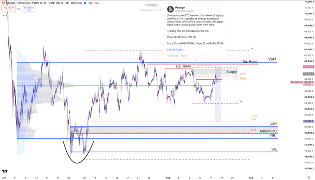315x180 pixels.
Task: Click the Jun label on time axis
Action: (x=4, y=178)
